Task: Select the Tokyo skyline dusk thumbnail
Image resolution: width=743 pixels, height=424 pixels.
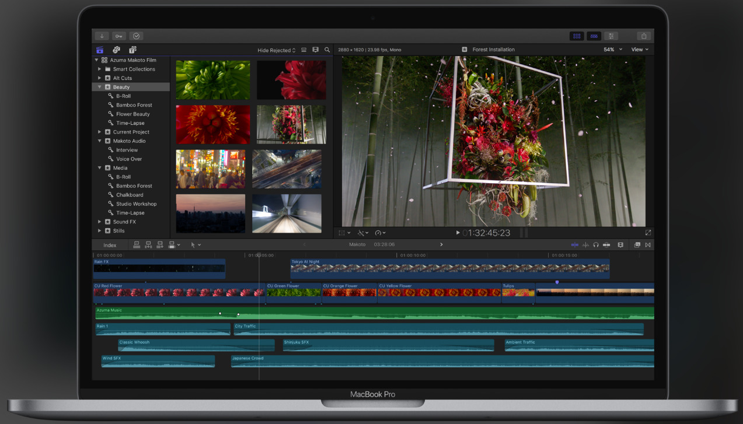Action: [211, 213]
